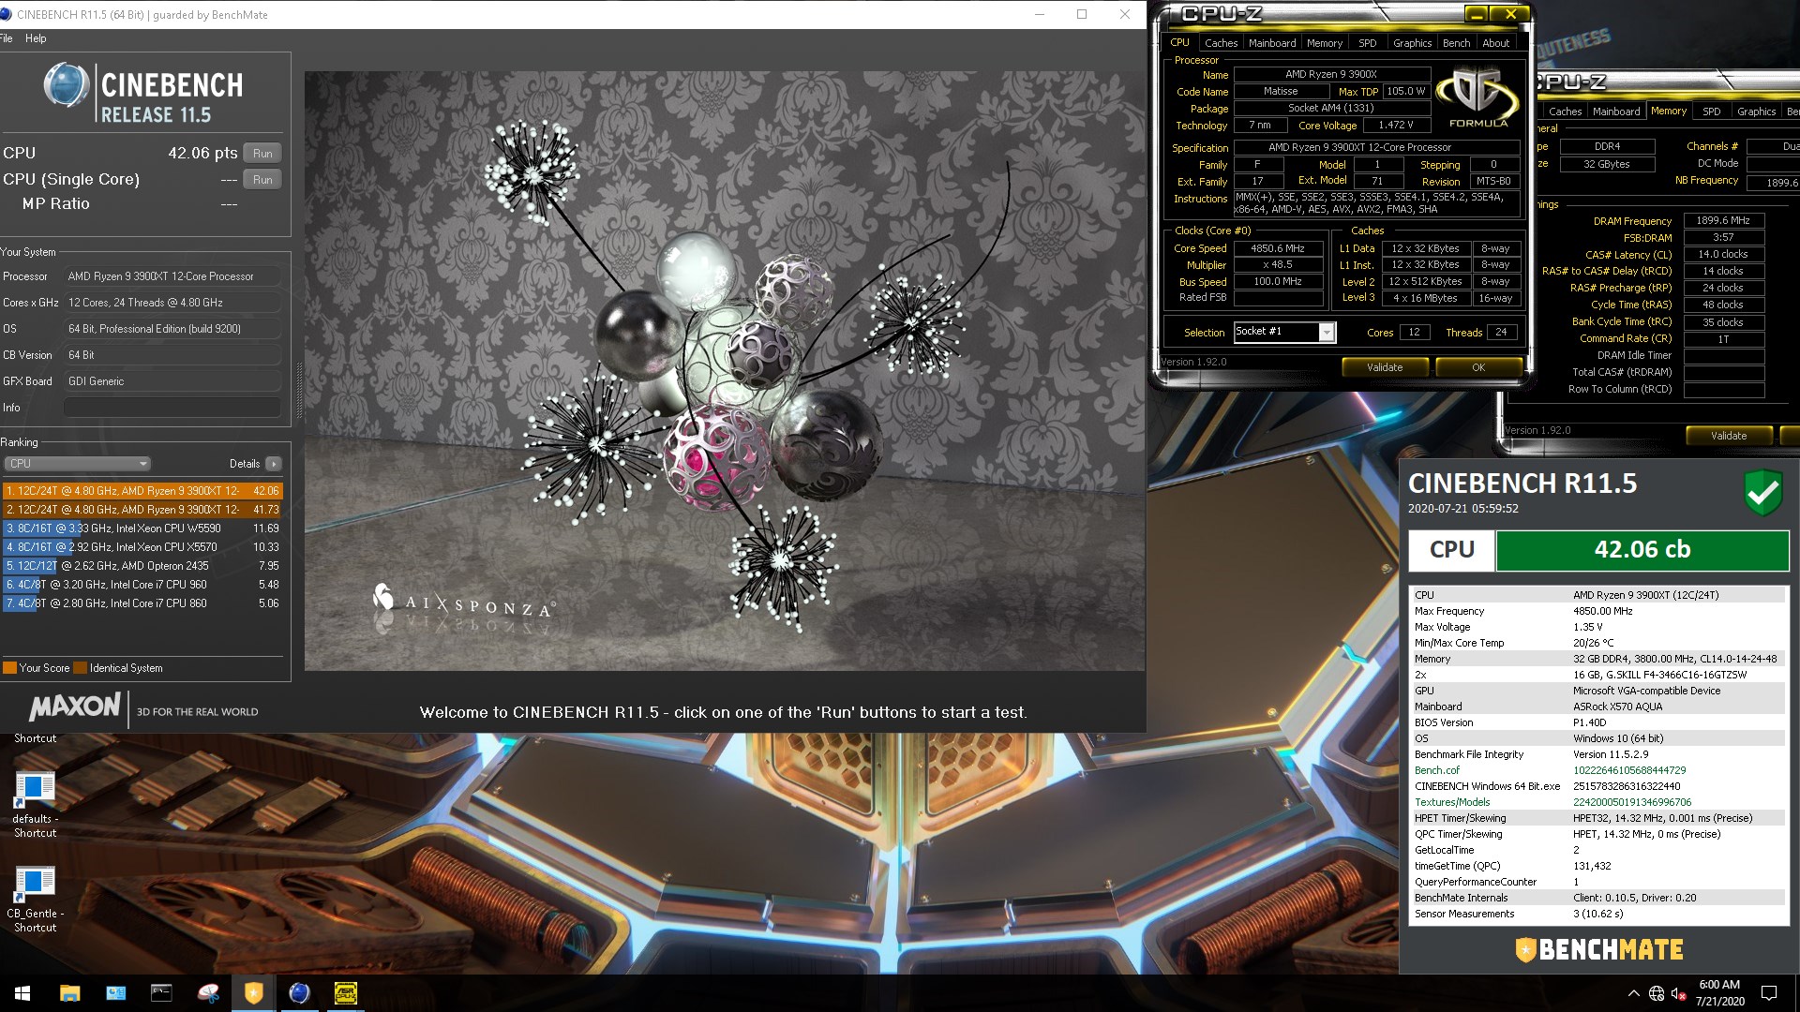Run the CPU Single Core test

pos(262,180)
